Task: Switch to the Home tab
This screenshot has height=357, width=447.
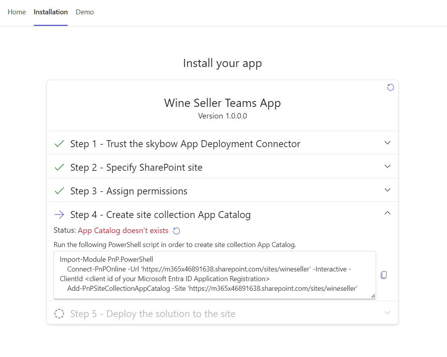Action: click(17, 12)
